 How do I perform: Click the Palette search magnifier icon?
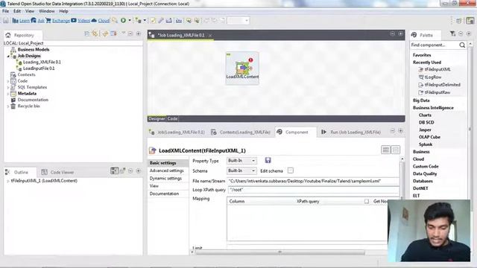pyautogui.click(x=462, y=45)
